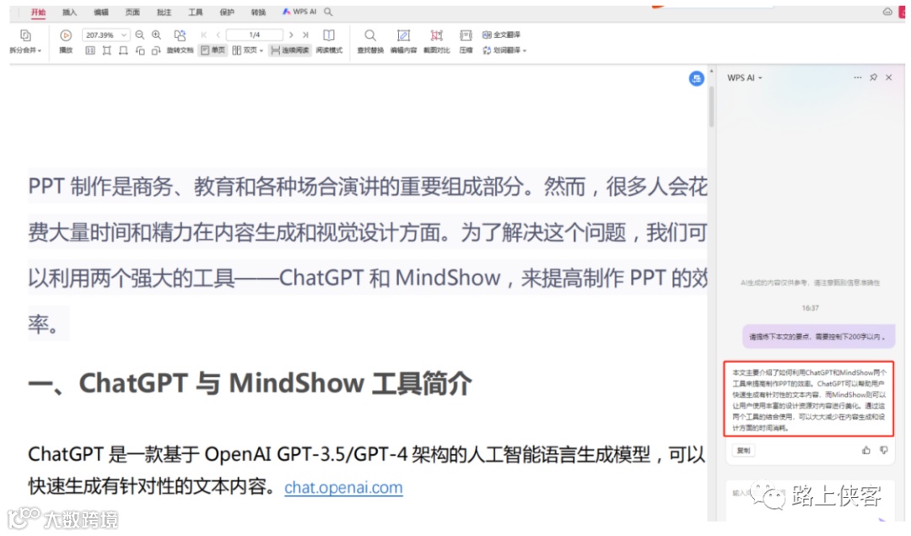Open the 207.39% zoom level dropdown
This screenshot has height=536, width=911.
tap(105, 35)
